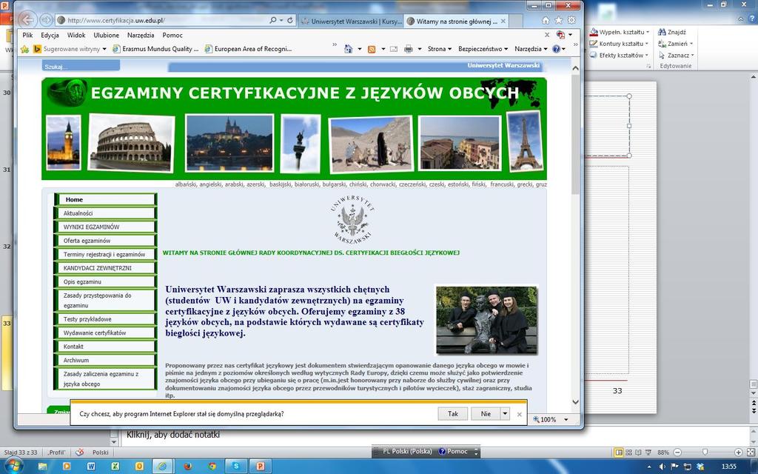Open the Favorites star in Internet Explorer
758x474 pixels.
(x=558, y=20)
